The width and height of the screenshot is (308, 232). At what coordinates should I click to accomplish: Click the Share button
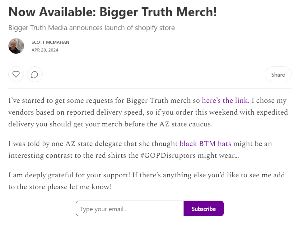[x=278, y=74]
